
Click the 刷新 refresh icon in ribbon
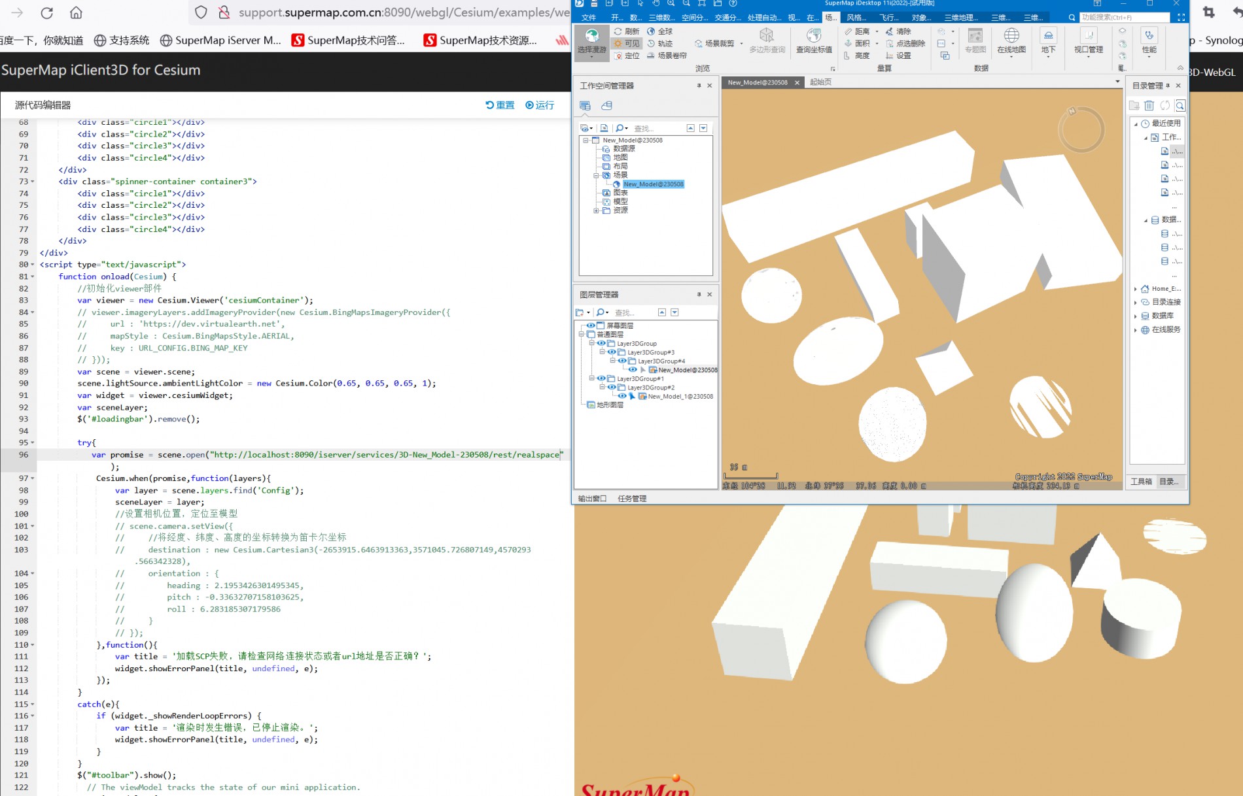(x=618, y=31)
